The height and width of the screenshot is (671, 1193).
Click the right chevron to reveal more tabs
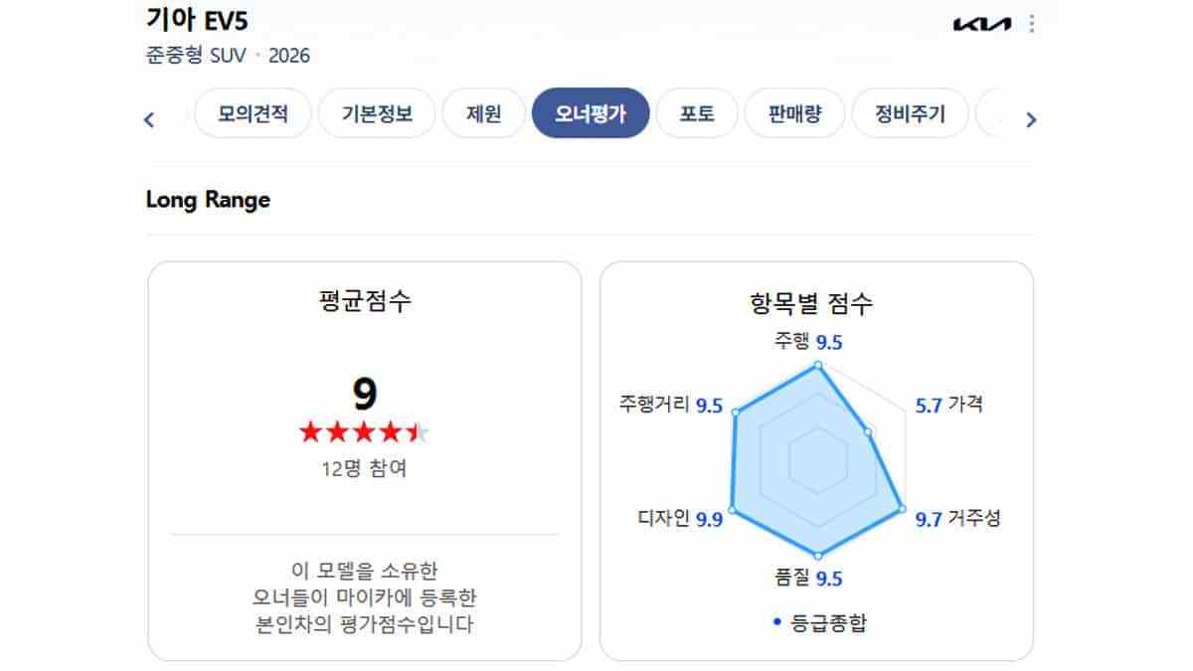(x=1032, y=118)
